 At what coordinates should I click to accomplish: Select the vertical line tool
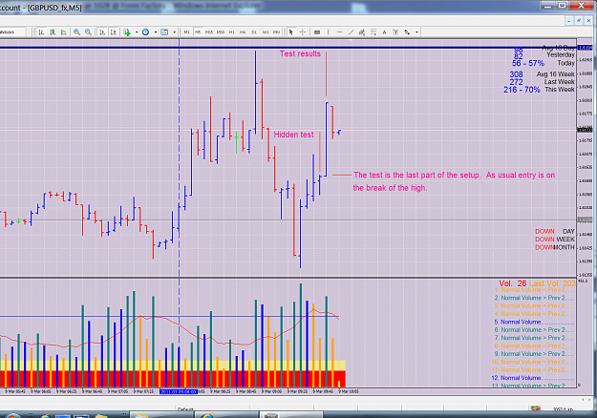(x=328, y=32)
